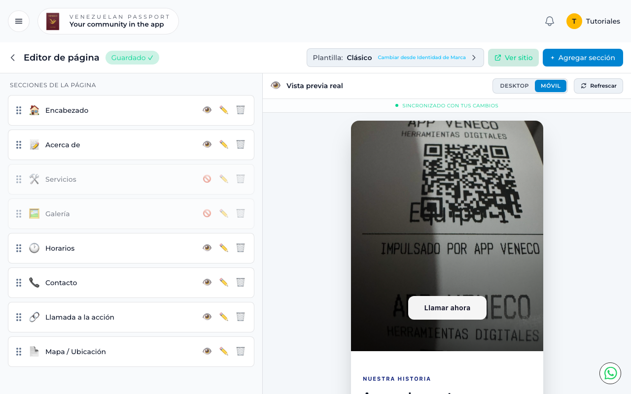Click the Editor de página title

[x=62, y=58]
